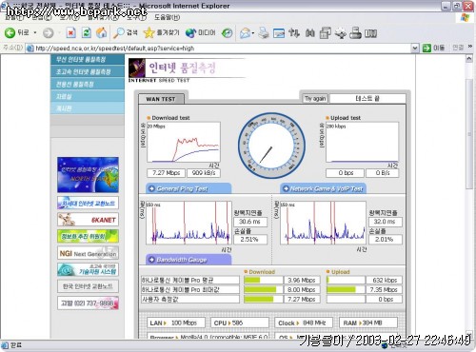Click the up-down arrows toolbar icon
The image size is (476, 352).
[x=294, y=32]
